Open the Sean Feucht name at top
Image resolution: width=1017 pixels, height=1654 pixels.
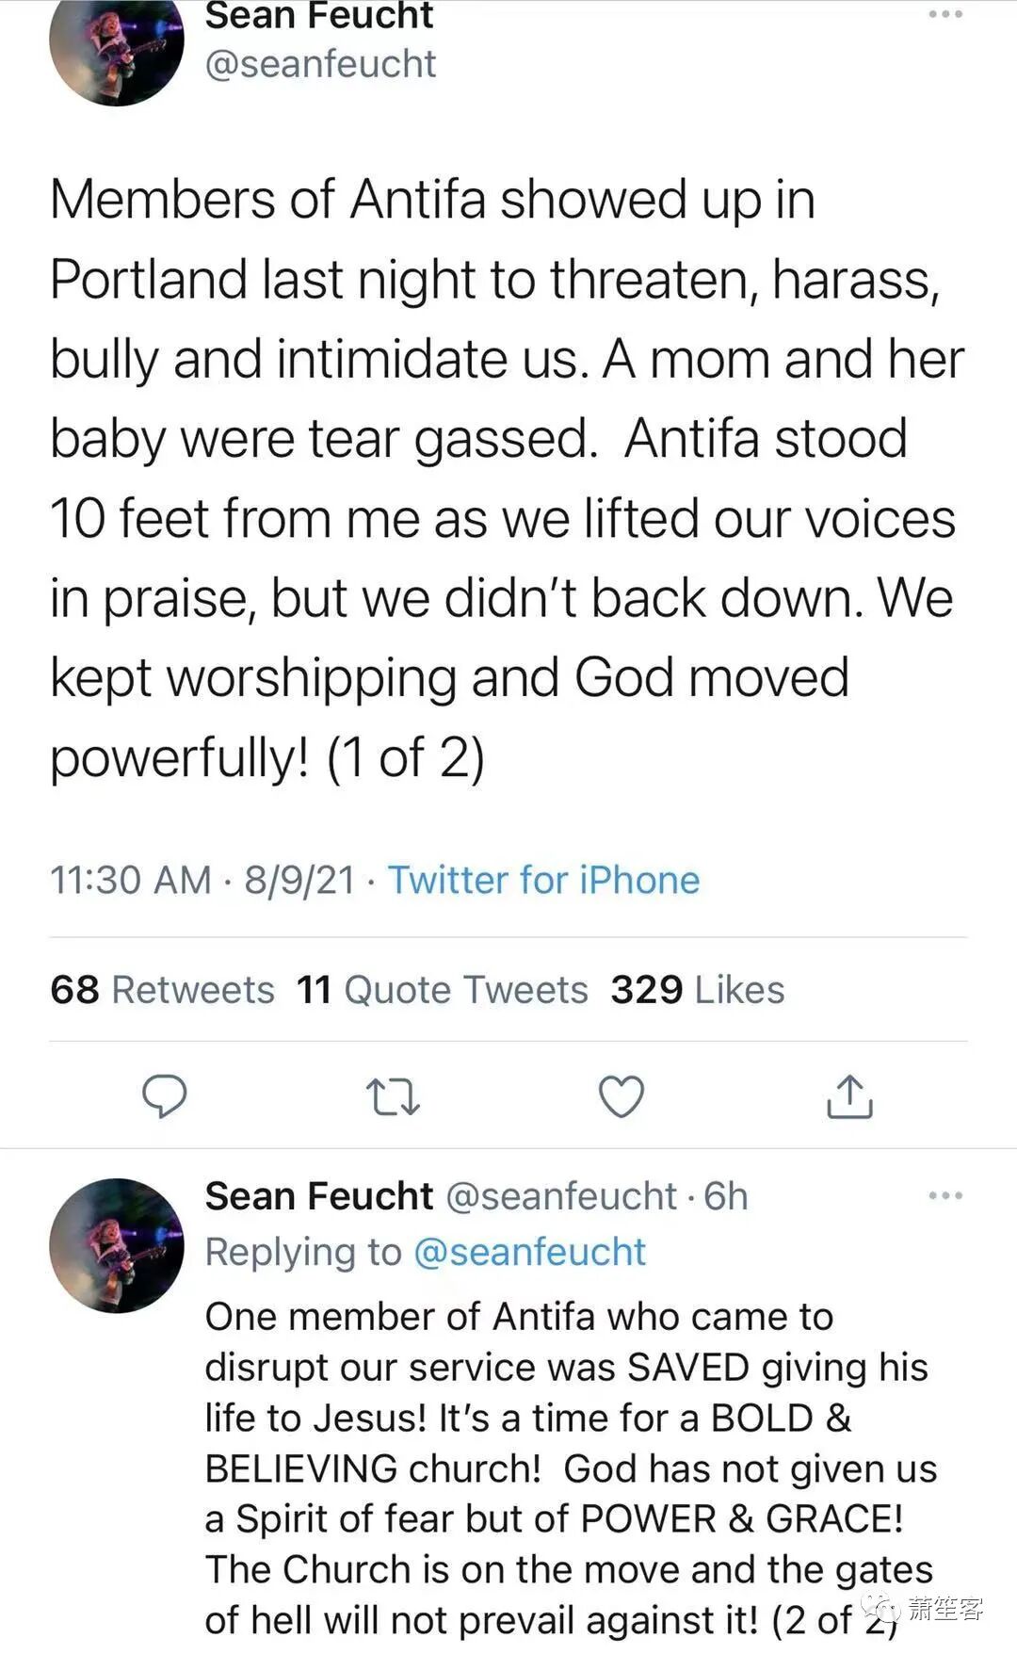click(x=319, y=16)
